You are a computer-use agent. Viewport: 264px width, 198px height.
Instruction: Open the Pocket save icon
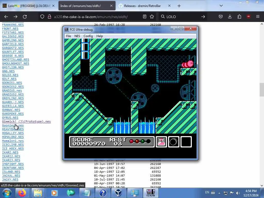point(221,16)
